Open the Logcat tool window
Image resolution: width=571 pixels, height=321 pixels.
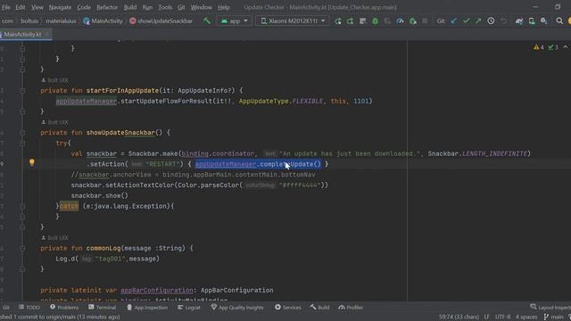(x=188, y=308)
